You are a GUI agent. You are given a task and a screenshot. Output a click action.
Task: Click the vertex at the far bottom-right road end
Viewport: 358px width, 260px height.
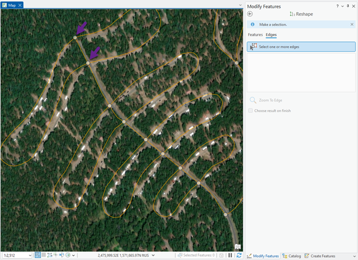coord(225,215)
